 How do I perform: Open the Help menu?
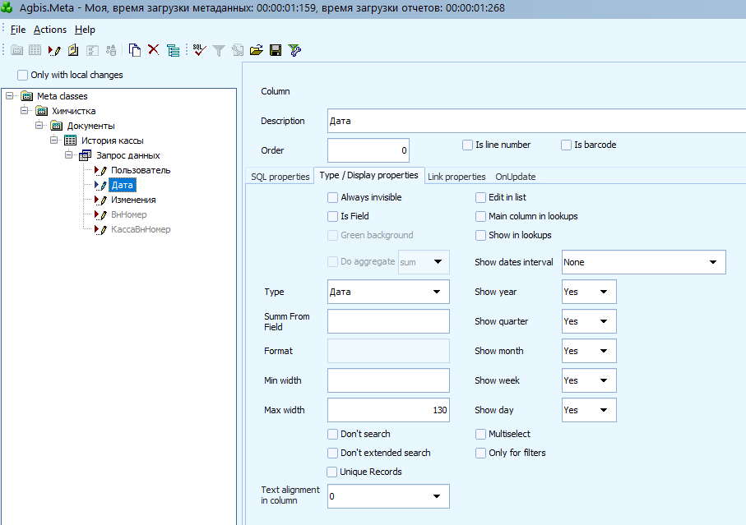click(85, 30)
